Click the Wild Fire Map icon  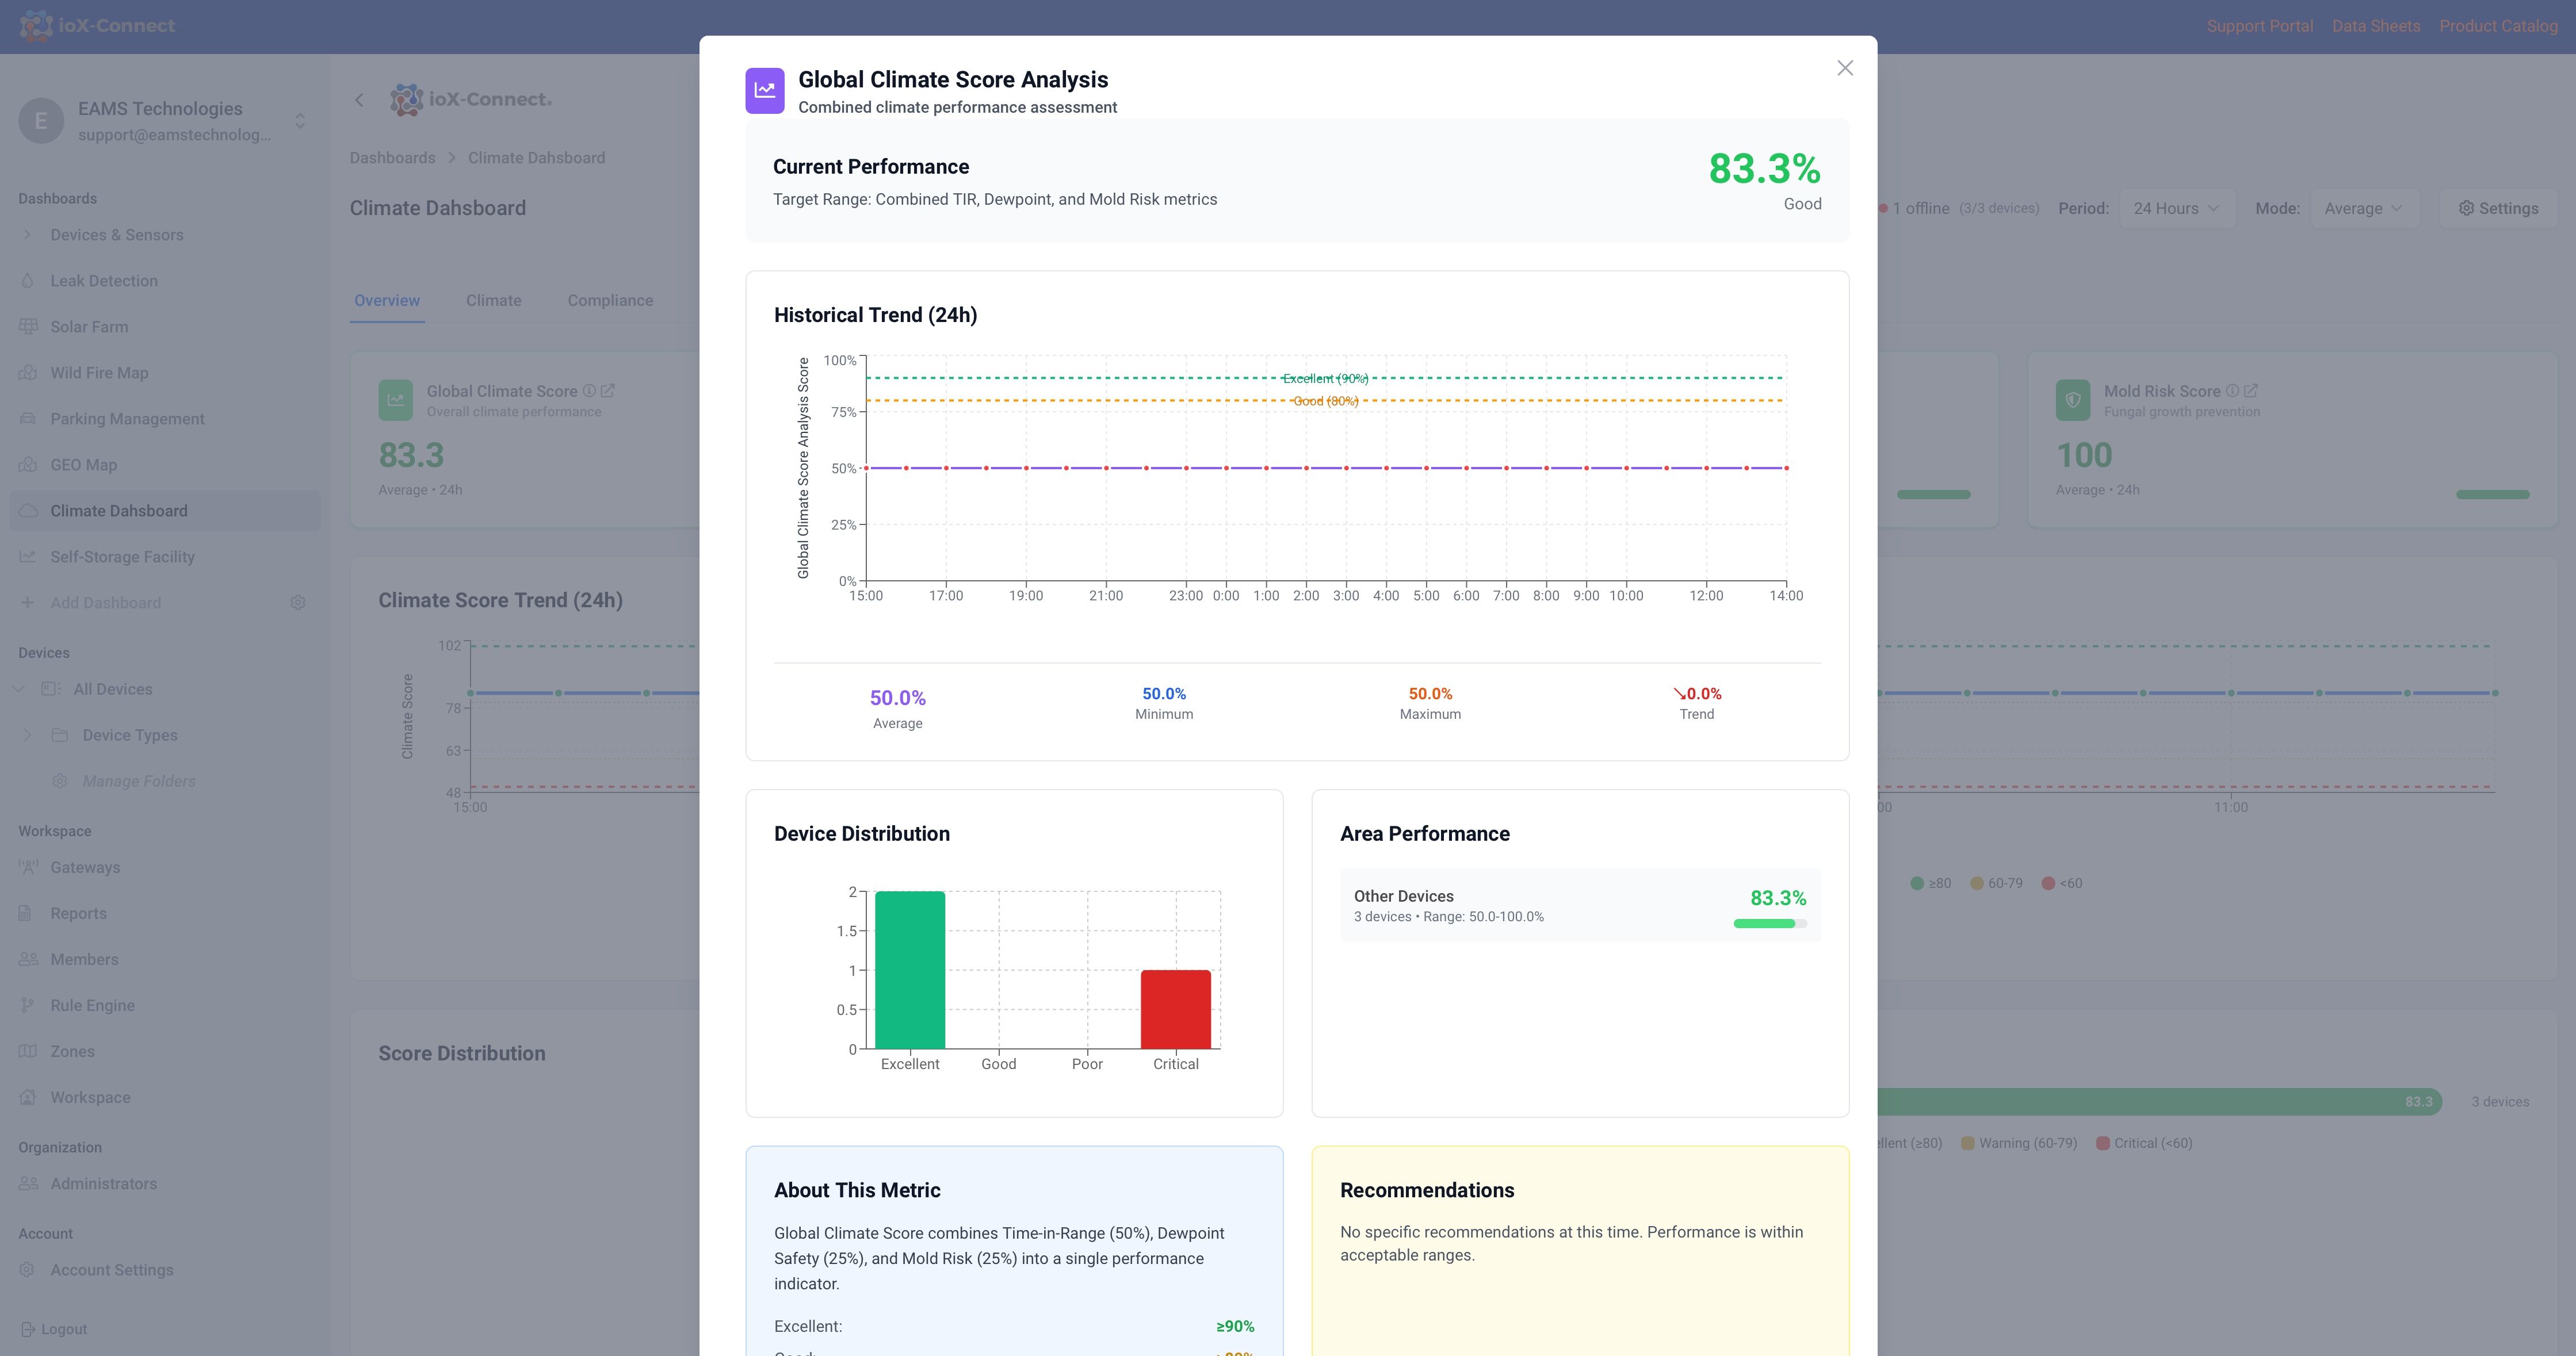[28, 373]
